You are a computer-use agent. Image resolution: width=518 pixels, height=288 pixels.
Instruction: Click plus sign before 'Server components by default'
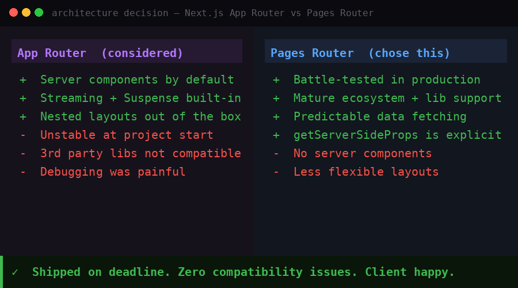(23, 80)
